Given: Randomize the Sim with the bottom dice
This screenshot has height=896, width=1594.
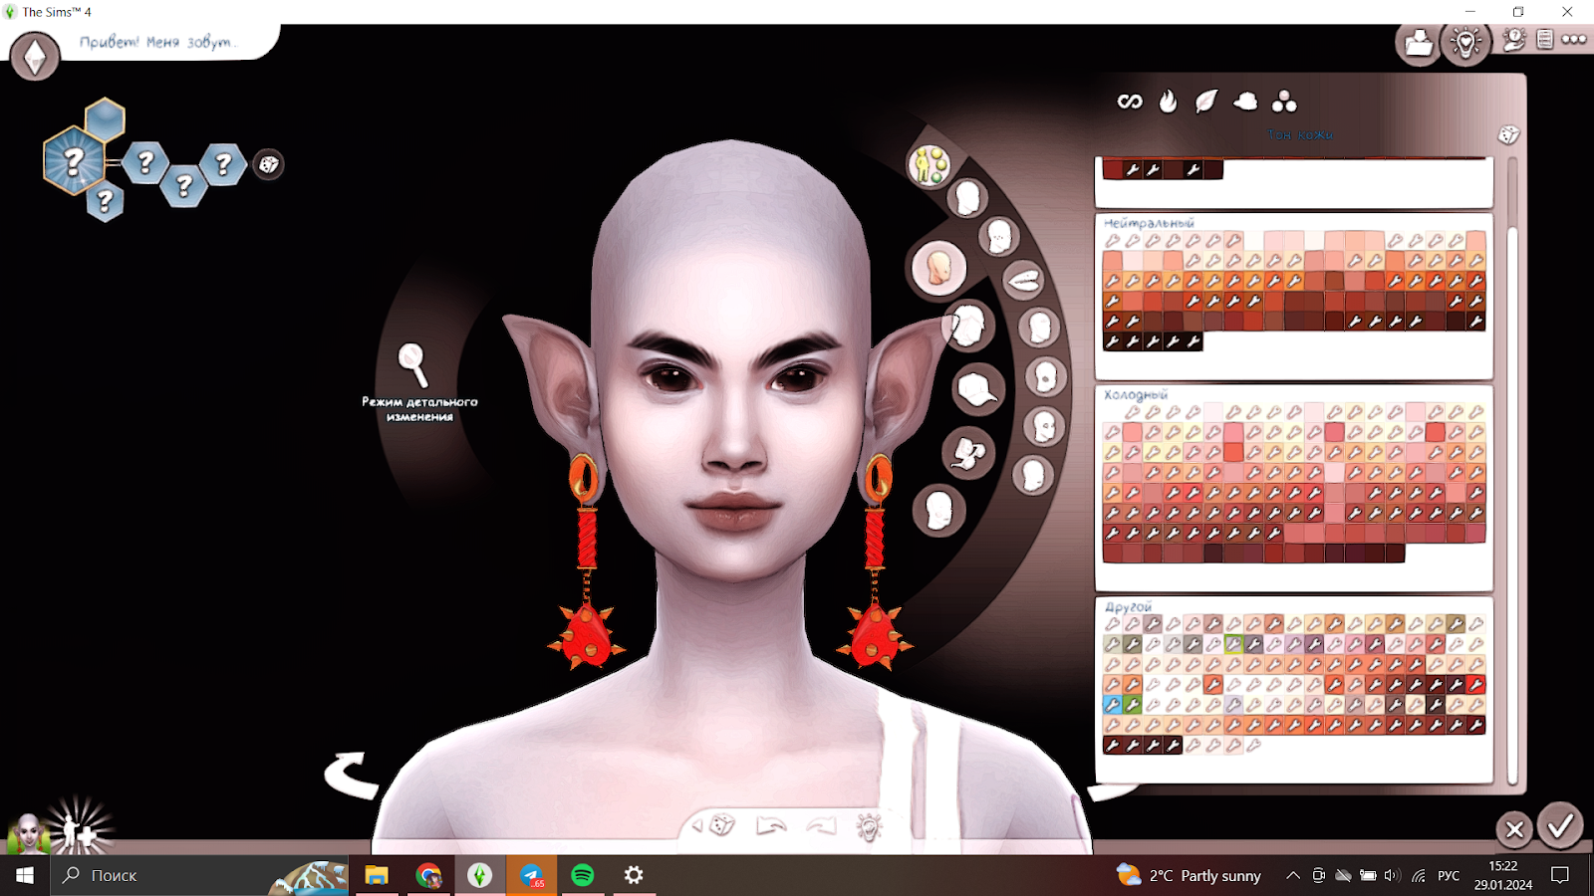Looking at the screenshot, I should point(723,825).
